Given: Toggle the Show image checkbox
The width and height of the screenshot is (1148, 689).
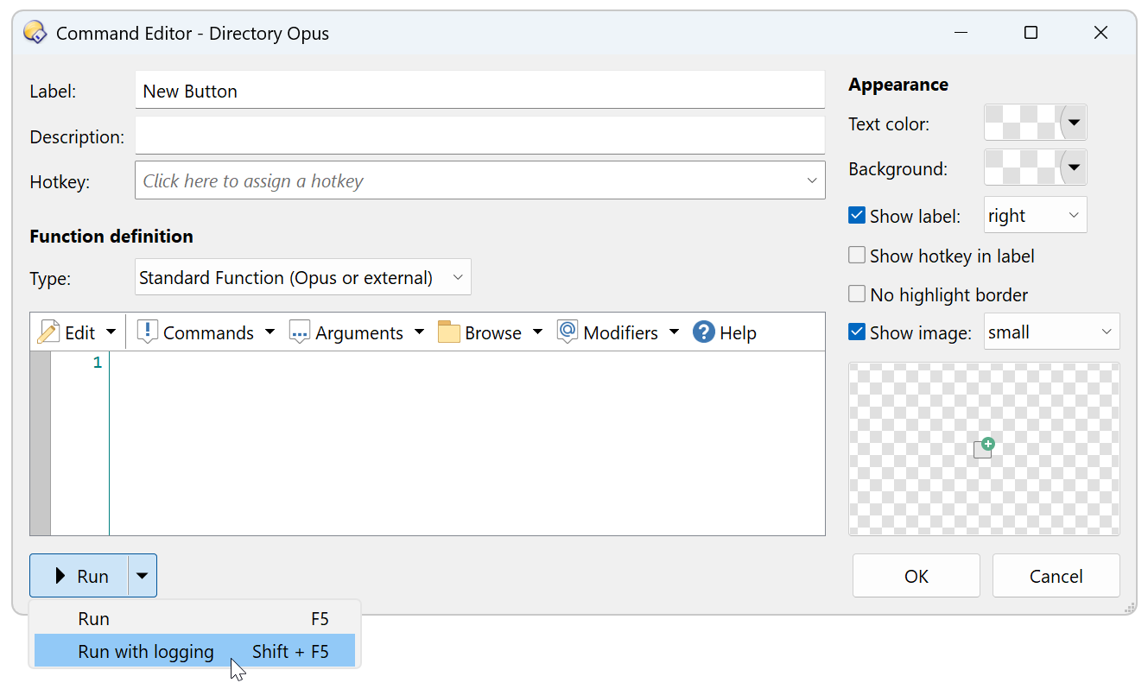Looking at the screenshot, I should point(857,332).
